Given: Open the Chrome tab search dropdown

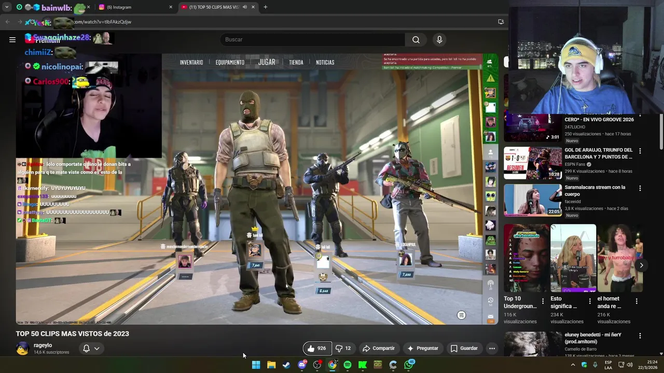Looking at the screenshot, I should click(x=7, y=7).
